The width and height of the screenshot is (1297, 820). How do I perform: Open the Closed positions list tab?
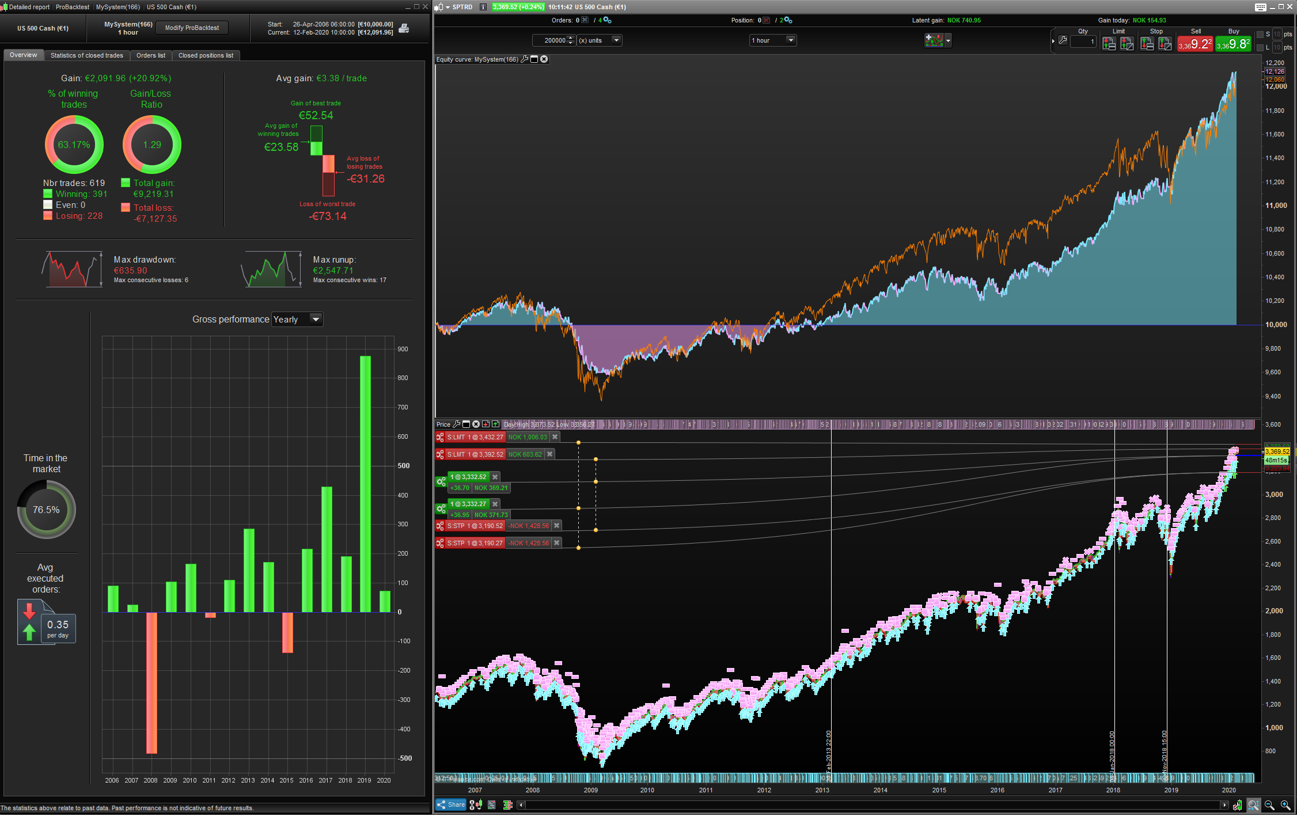[206, 55]
